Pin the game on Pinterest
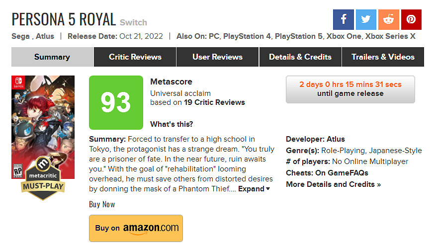 tap(411, 19)
